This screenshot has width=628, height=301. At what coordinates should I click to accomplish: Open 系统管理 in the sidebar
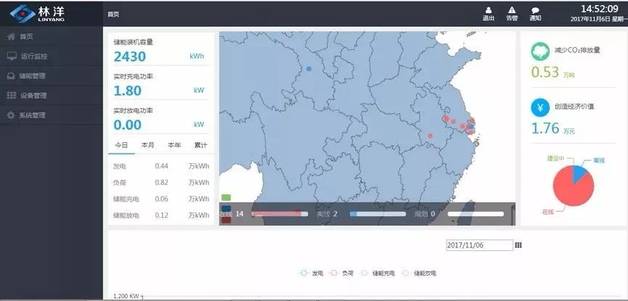click(33, 115)
